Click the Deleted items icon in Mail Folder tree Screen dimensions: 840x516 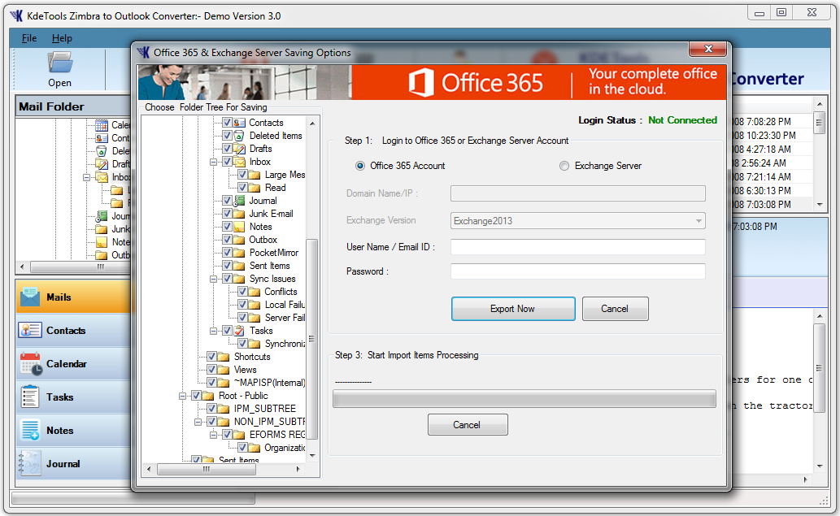coord(102,151)
